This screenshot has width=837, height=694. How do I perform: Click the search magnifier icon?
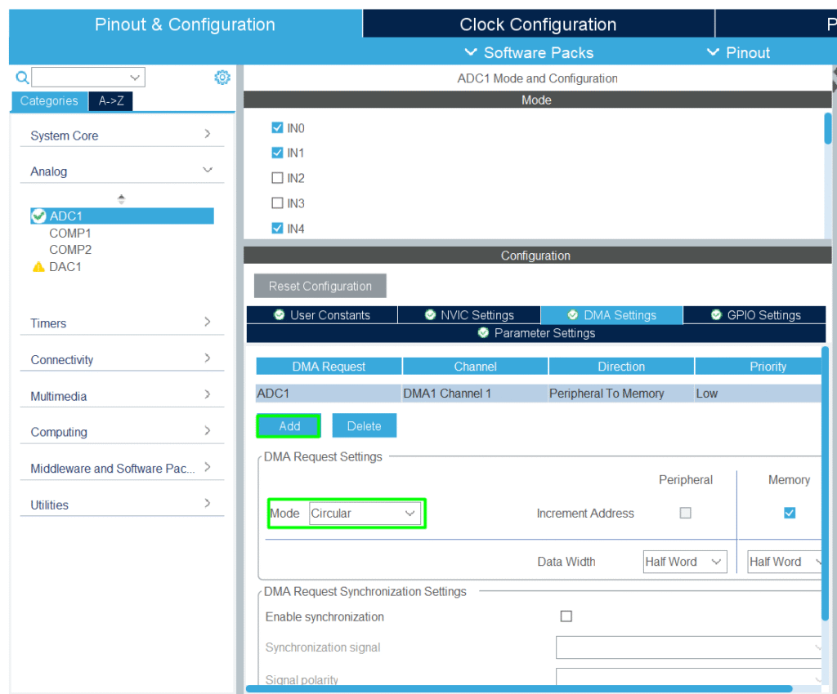coord(22,78)
